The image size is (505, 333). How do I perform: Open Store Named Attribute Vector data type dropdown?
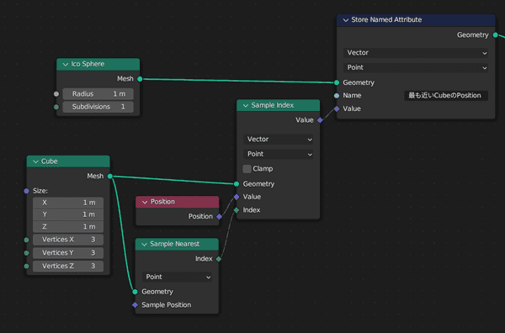click(x=416, y=53)
